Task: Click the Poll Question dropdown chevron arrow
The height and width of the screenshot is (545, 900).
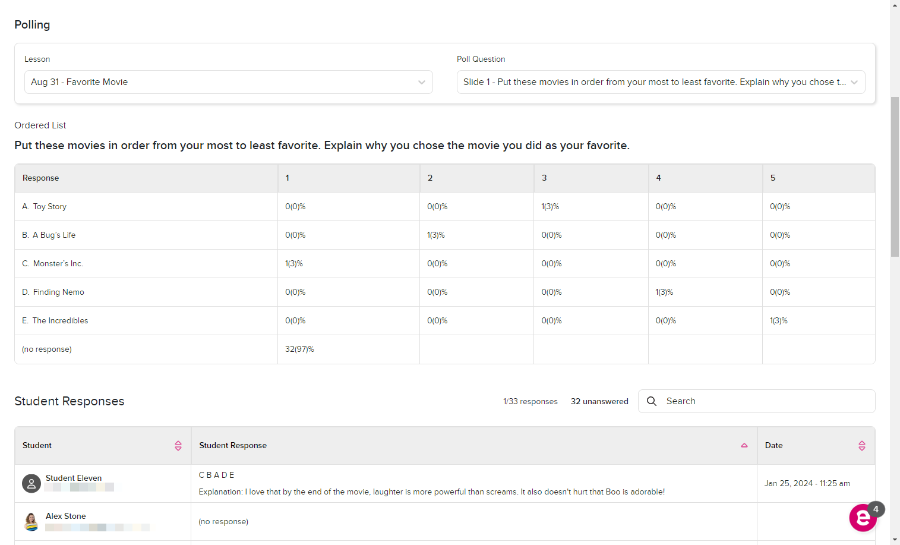Action: click(x=854, y=83)
